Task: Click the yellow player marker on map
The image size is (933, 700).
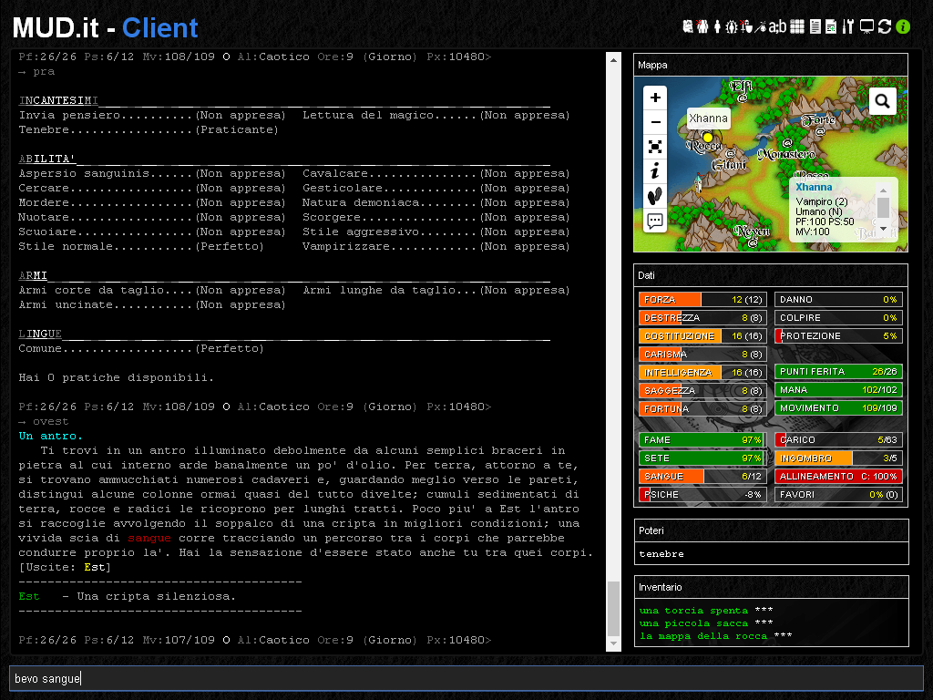Action: pyautogui.click(x=707, y=138)
